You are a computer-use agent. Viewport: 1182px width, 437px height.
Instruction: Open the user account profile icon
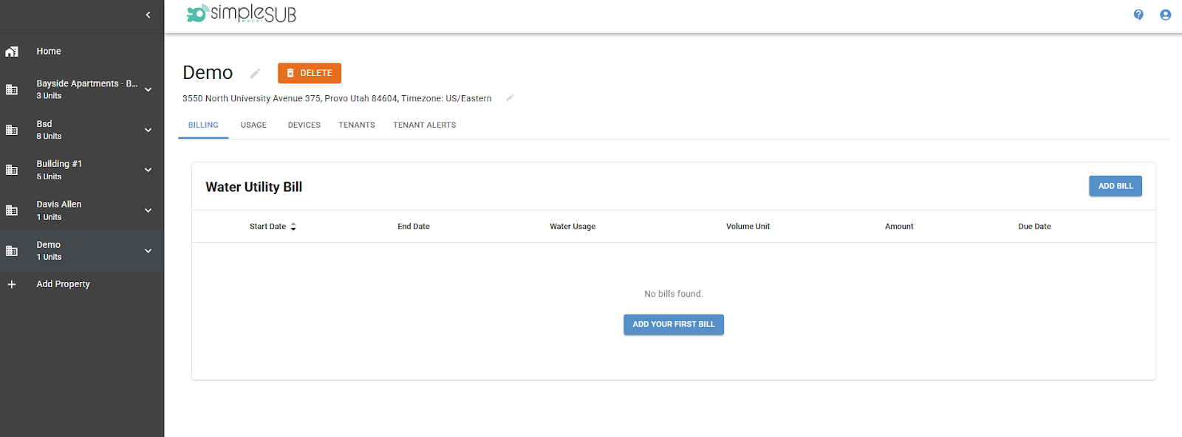click(1165, 15)
